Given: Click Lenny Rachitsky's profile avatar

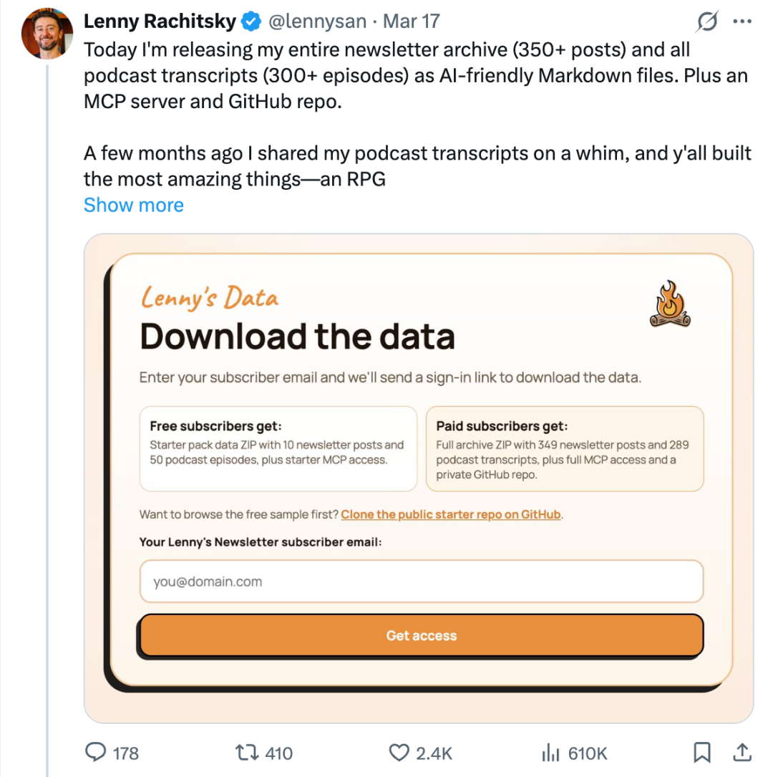Looking at the screenshot, I should click(48, 34).
